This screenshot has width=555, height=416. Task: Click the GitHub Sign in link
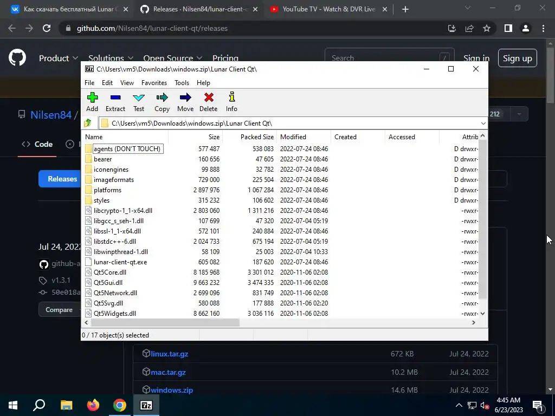coord(476,58)
